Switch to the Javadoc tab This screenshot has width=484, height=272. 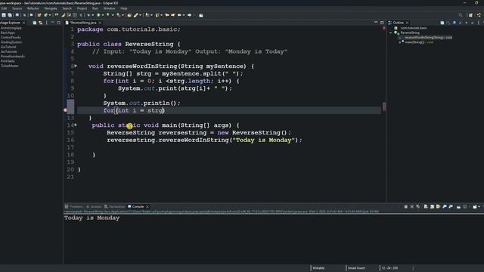[x=94, y=206]
